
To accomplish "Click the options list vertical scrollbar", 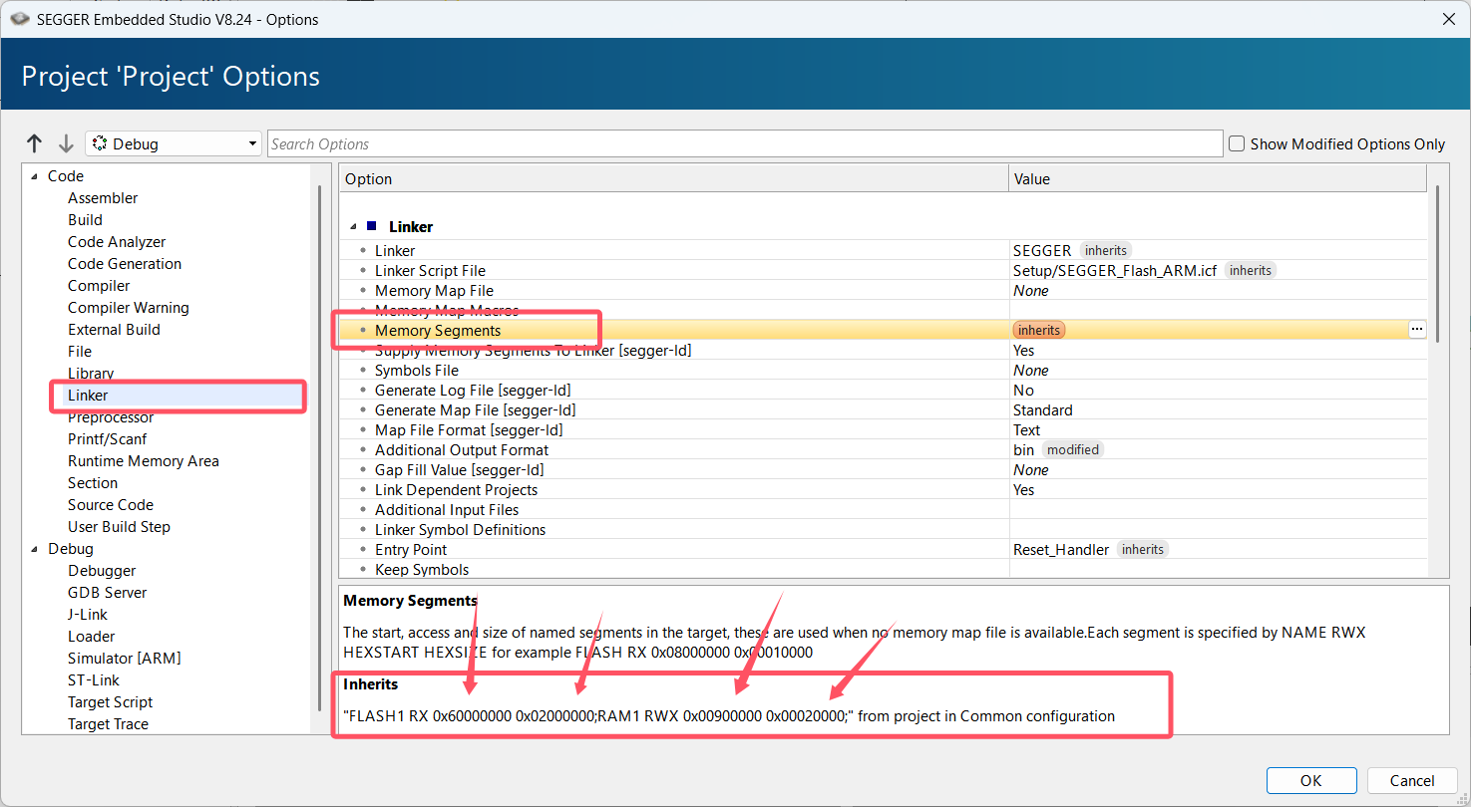I will pyautogui.click(x=1437, y=264).
